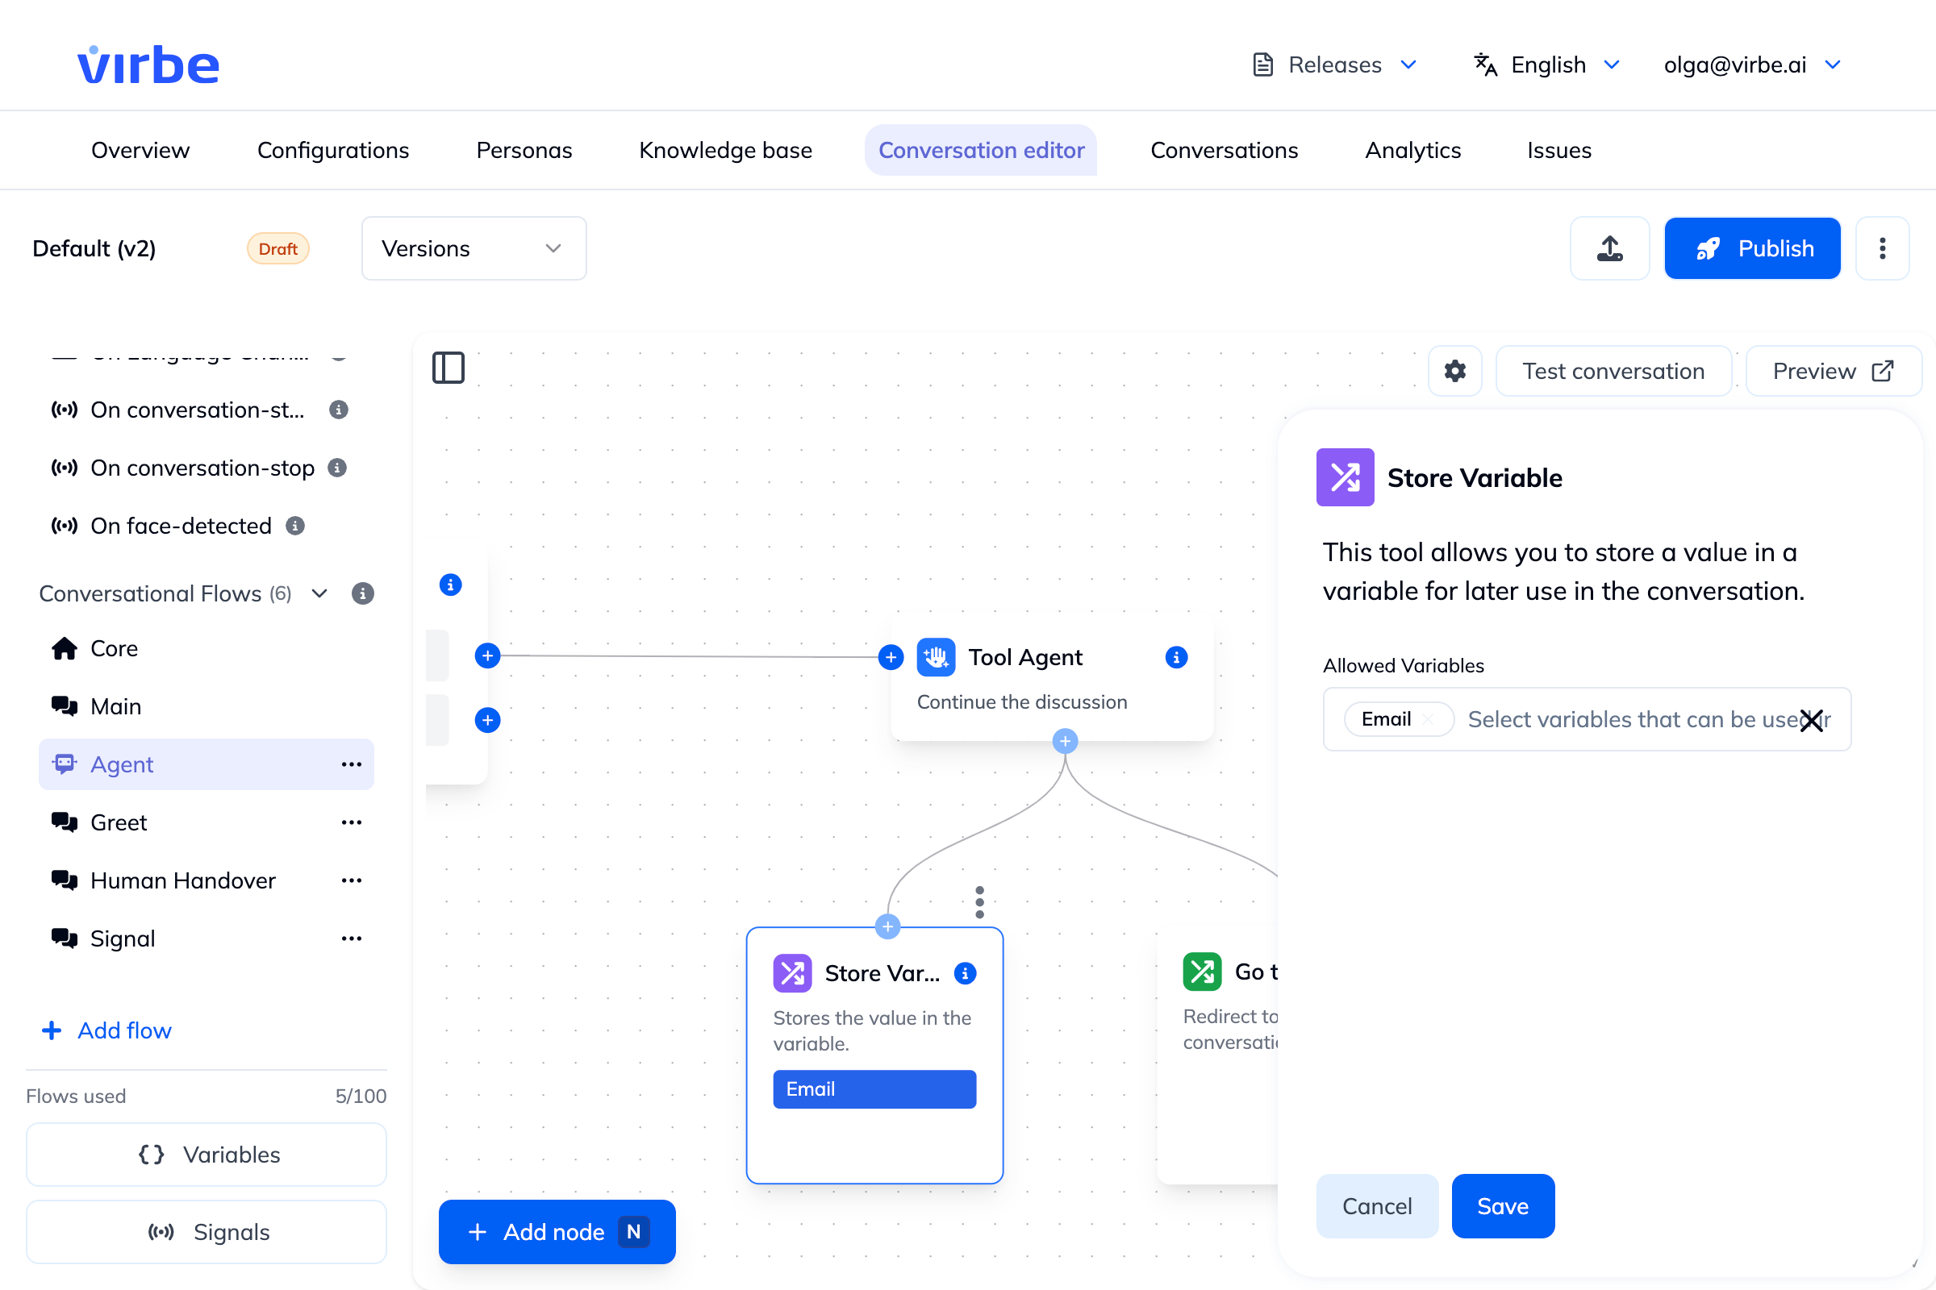
Task: Open the three-dot menu beside Publish
Action: coord(1882,248)
